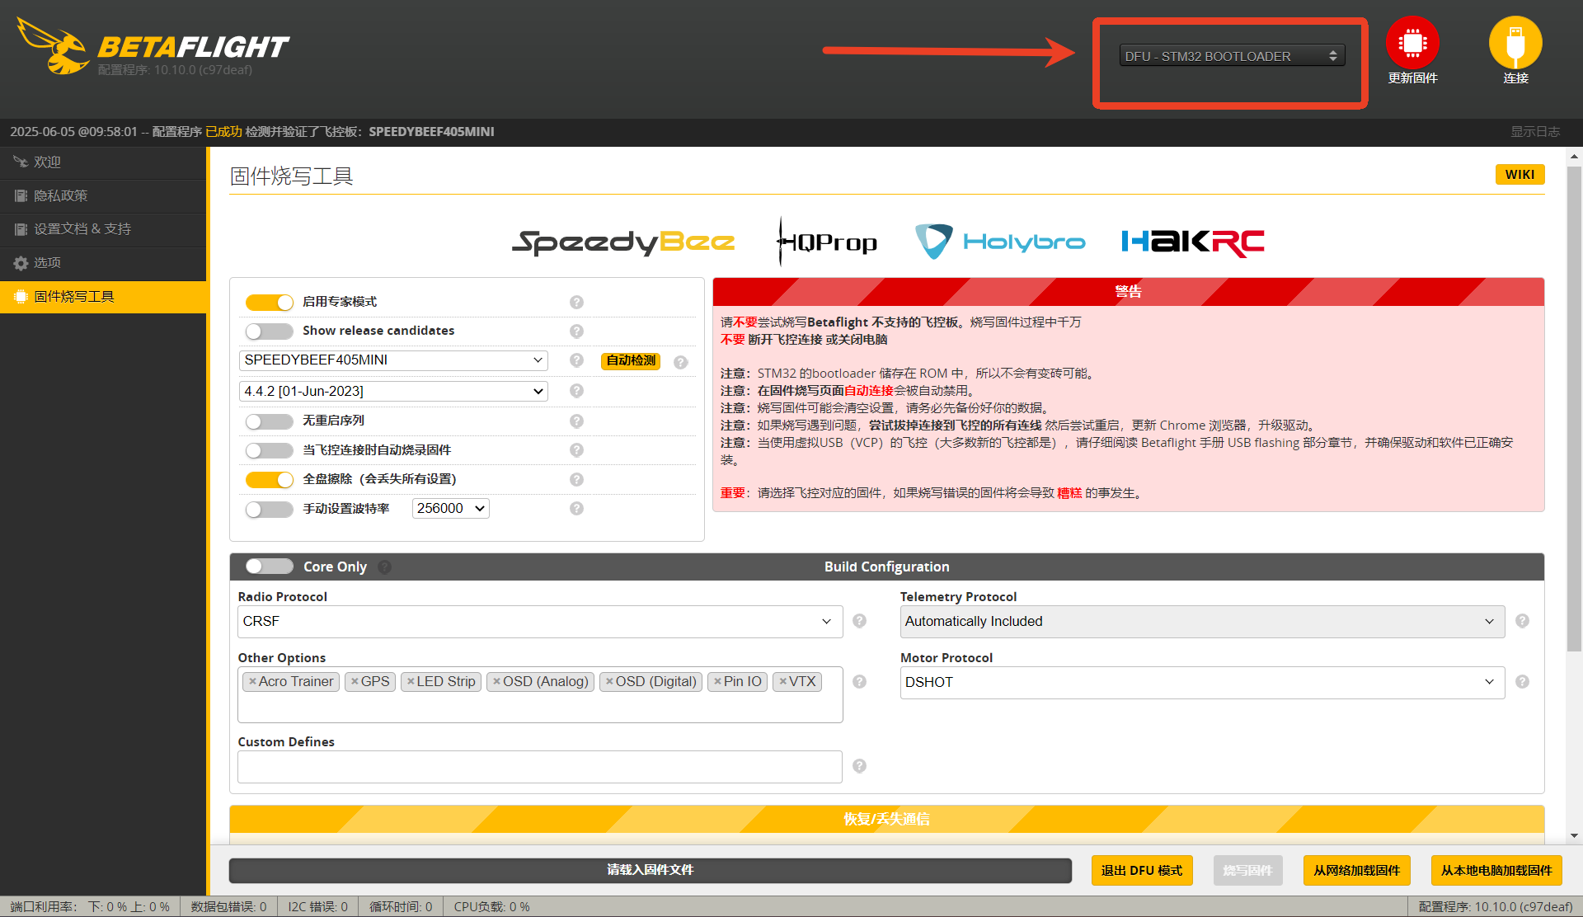This screenshot has height=917, width=1583.
Task: Open Motor Protocol DSHOT dropdown
Action: tap(1202, 683)
